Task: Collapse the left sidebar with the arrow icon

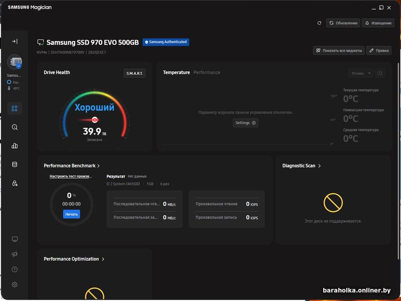Action: coord(15,41)
